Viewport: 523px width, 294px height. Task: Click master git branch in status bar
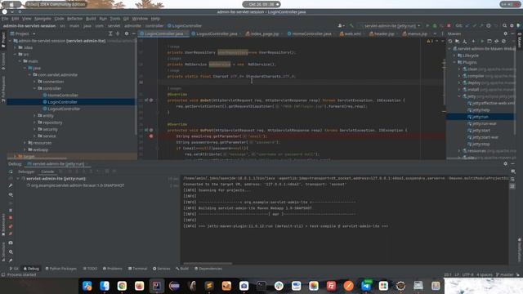tap(505, 274)
